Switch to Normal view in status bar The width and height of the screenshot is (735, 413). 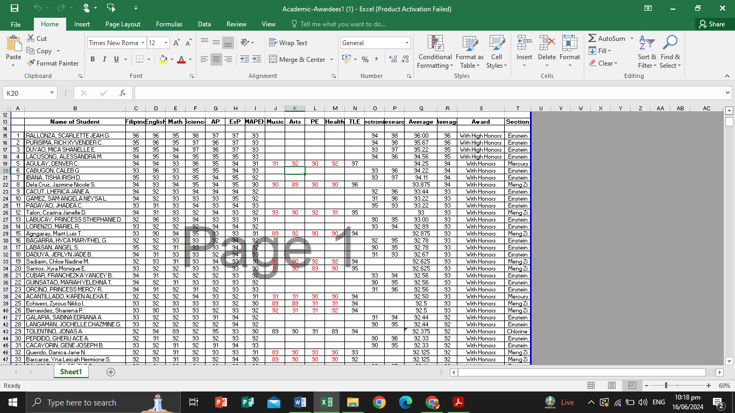pos(591,386)
